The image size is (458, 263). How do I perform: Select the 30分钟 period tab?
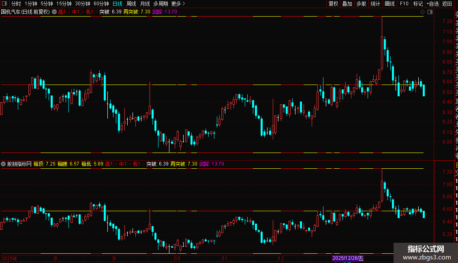(x=83, y=4)
